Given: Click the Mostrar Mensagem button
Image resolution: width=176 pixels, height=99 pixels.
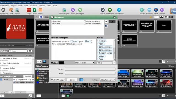Looking at the screenshot, I should click(58, 80).
